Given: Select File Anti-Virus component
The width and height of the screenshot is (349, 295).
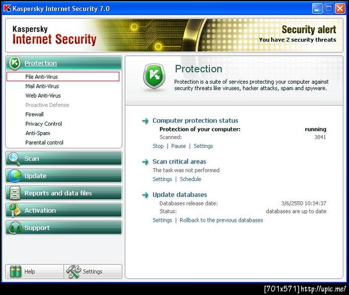Looking at the screenshot, I should point(63,77).
